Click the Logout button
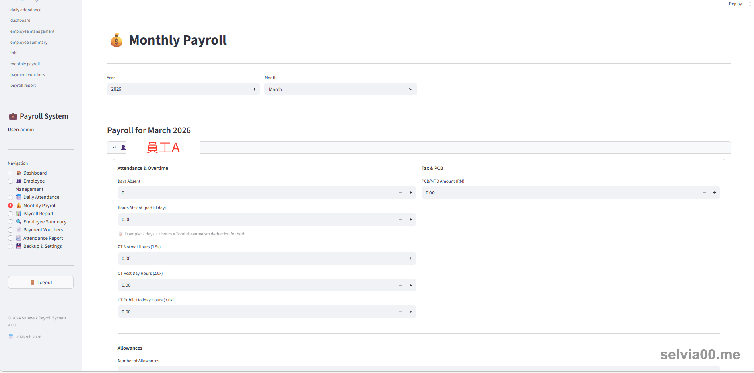 (x=41, y=282)
